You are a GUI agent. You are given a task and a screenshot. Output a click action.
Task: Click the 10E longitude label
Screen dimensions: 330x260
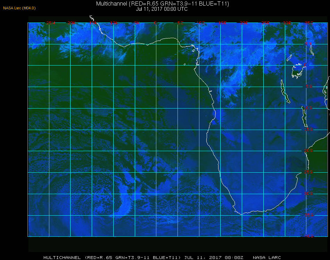pyautogui.click(x=201, y=23)
